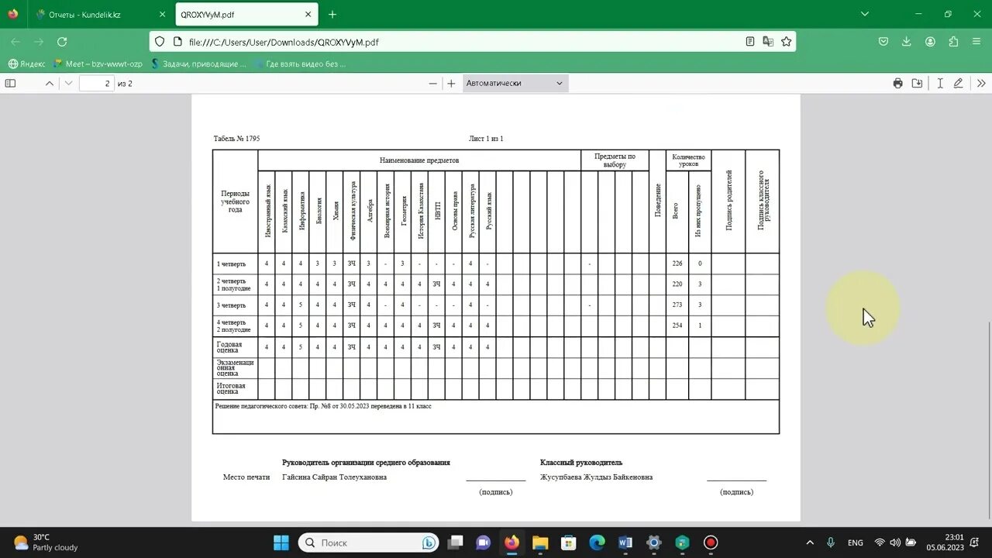Open Microsoft Store from the taskbar
This screenshot has width=992, height=558.
coord(568,542)
